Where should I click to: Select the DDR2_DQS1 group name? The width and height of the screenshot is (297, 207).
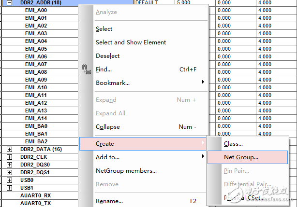35,172
